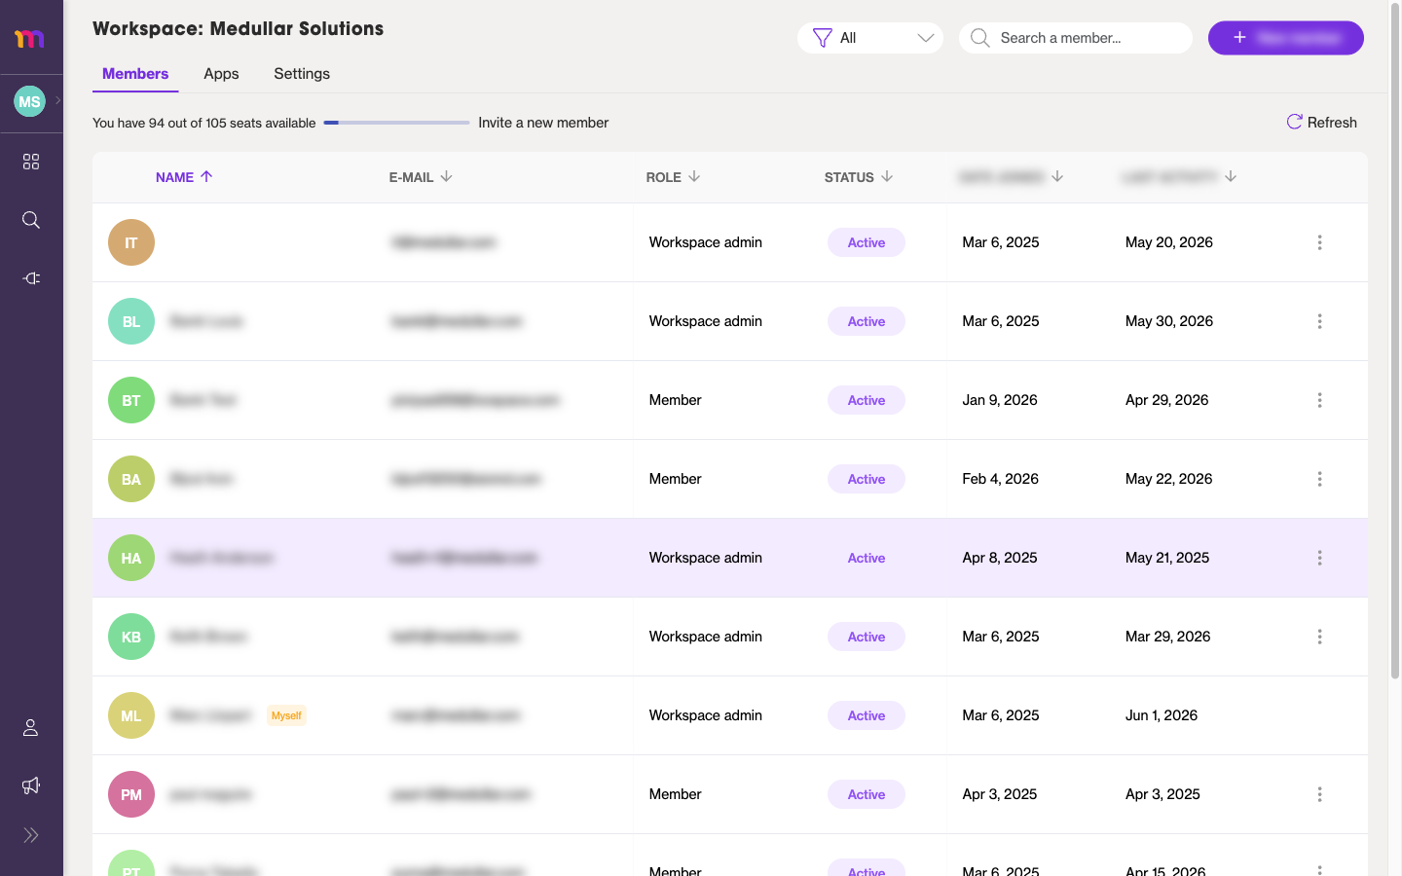Click Active status badge in IT row

click(x=867, y=242)
